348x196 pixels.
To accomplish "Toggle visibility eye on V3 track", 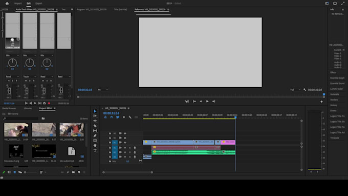I will [125, 133].
